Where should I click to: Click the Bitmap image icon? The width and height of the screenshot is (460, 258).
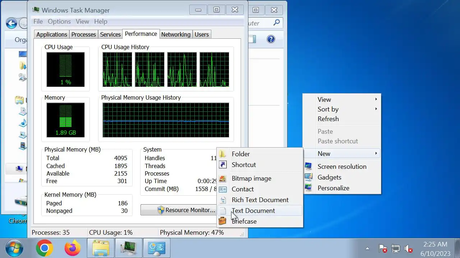223,178
